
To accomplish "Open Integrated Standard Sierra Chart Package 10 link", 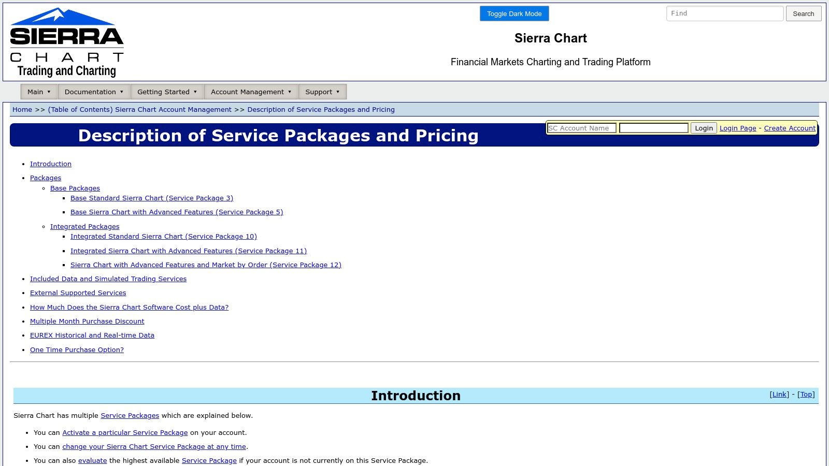I will click(164, 237).
